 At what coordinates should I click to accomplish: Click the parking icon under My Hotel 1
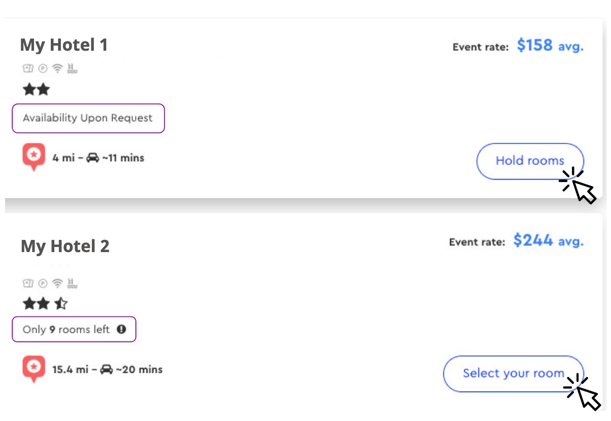pos(43,69)
